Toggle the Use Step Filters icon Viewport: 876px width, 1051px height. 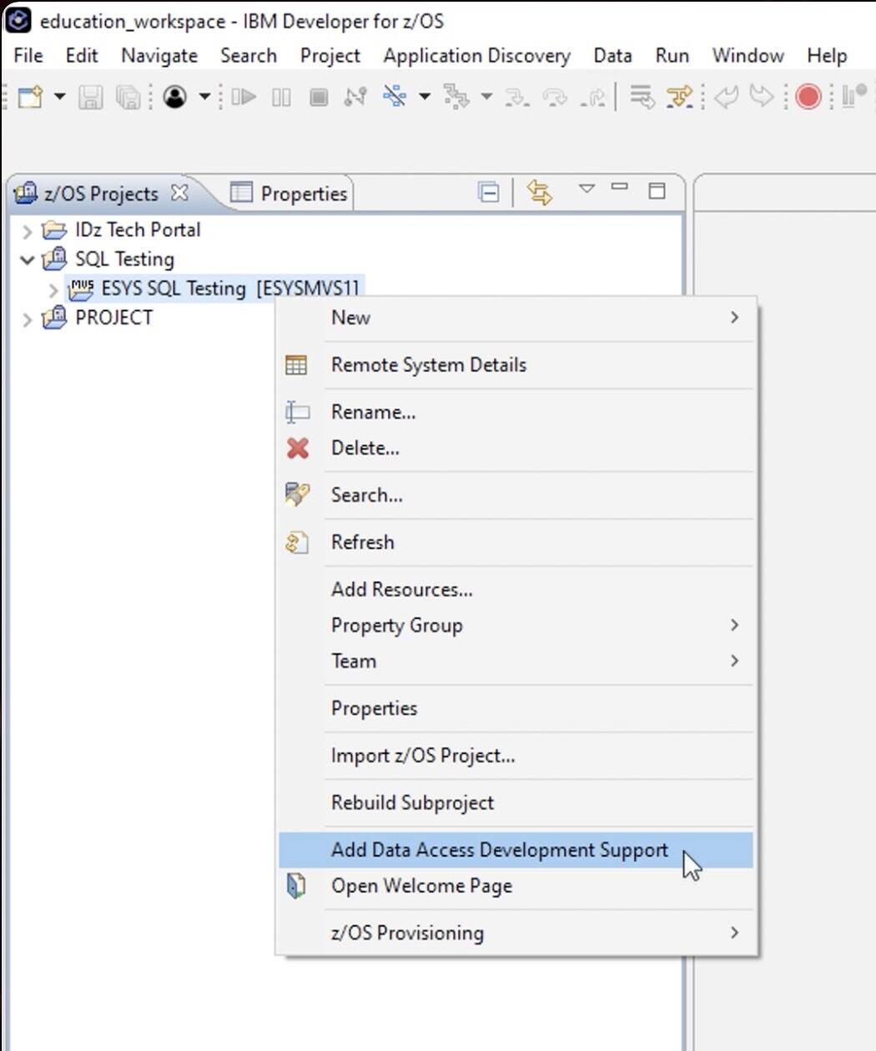[680, 97]
